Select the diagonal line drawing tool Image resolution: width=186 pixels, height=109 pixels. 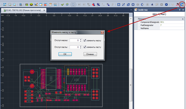pos(123,4)
